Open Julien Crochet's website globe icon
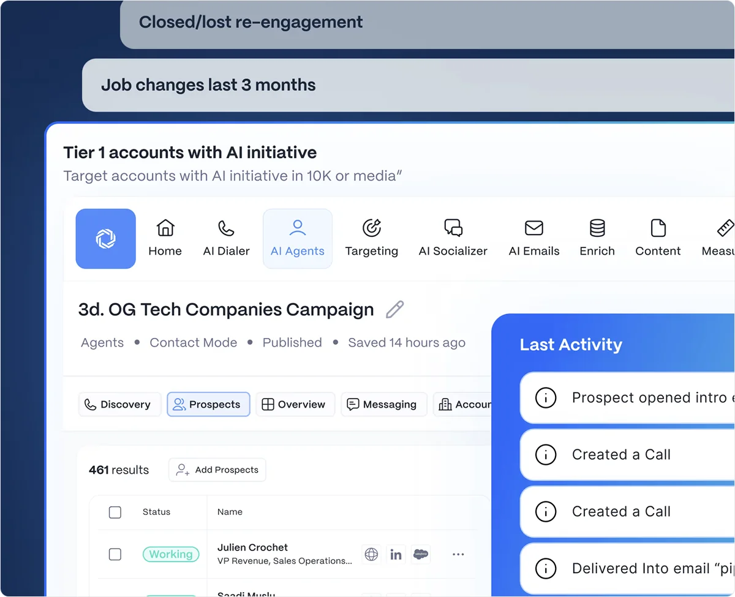The image size is (735, 597). click(x=371, y=554)
